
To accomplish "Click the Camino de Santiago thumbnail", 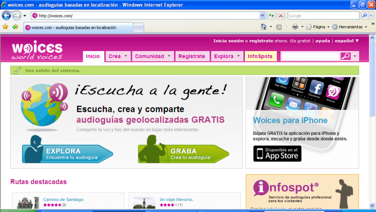I will (28, 203).
